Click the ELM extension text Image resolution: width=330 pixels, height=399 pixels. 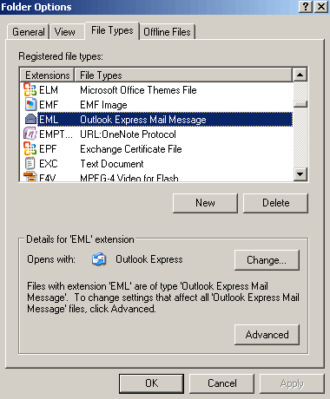49,90
